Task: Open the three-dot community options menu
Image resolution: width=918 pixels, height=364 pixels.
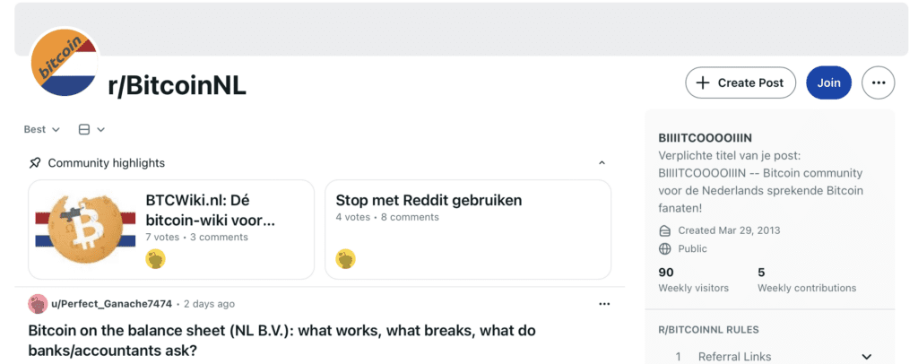Action: pyautogui.click(x=878, y=82)
